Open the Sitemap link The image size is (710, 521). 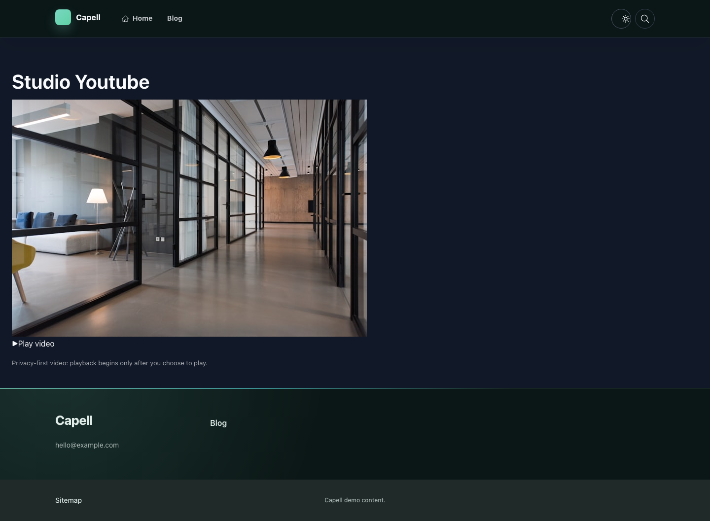pyautogui.click(x=69, y=500)
